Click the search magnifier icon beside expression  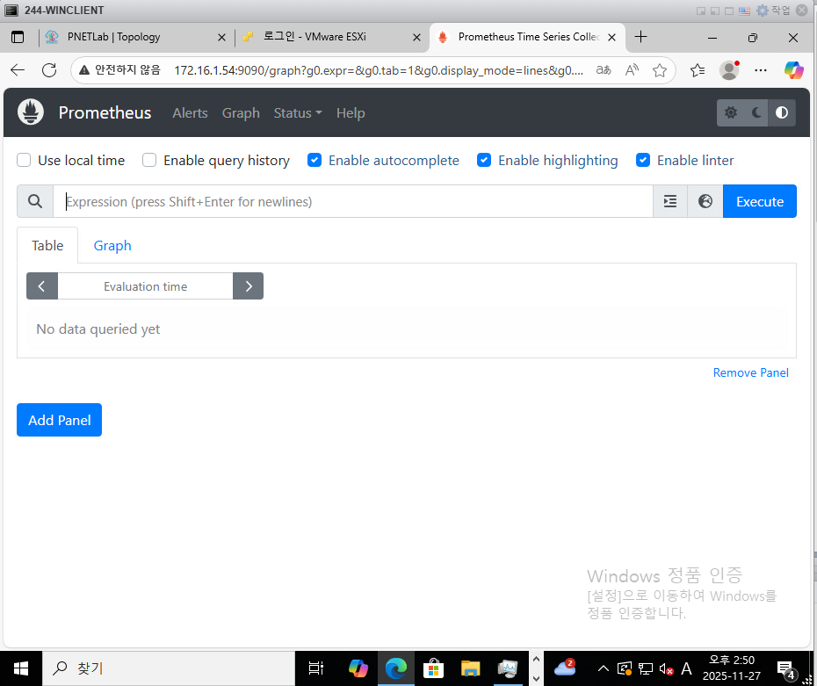tap(35, 201)
